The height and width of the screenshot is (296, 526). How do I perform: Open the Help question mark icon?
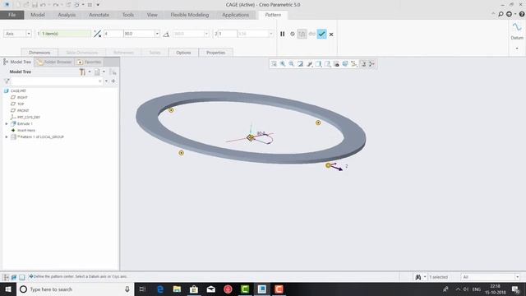click(522, 14)
